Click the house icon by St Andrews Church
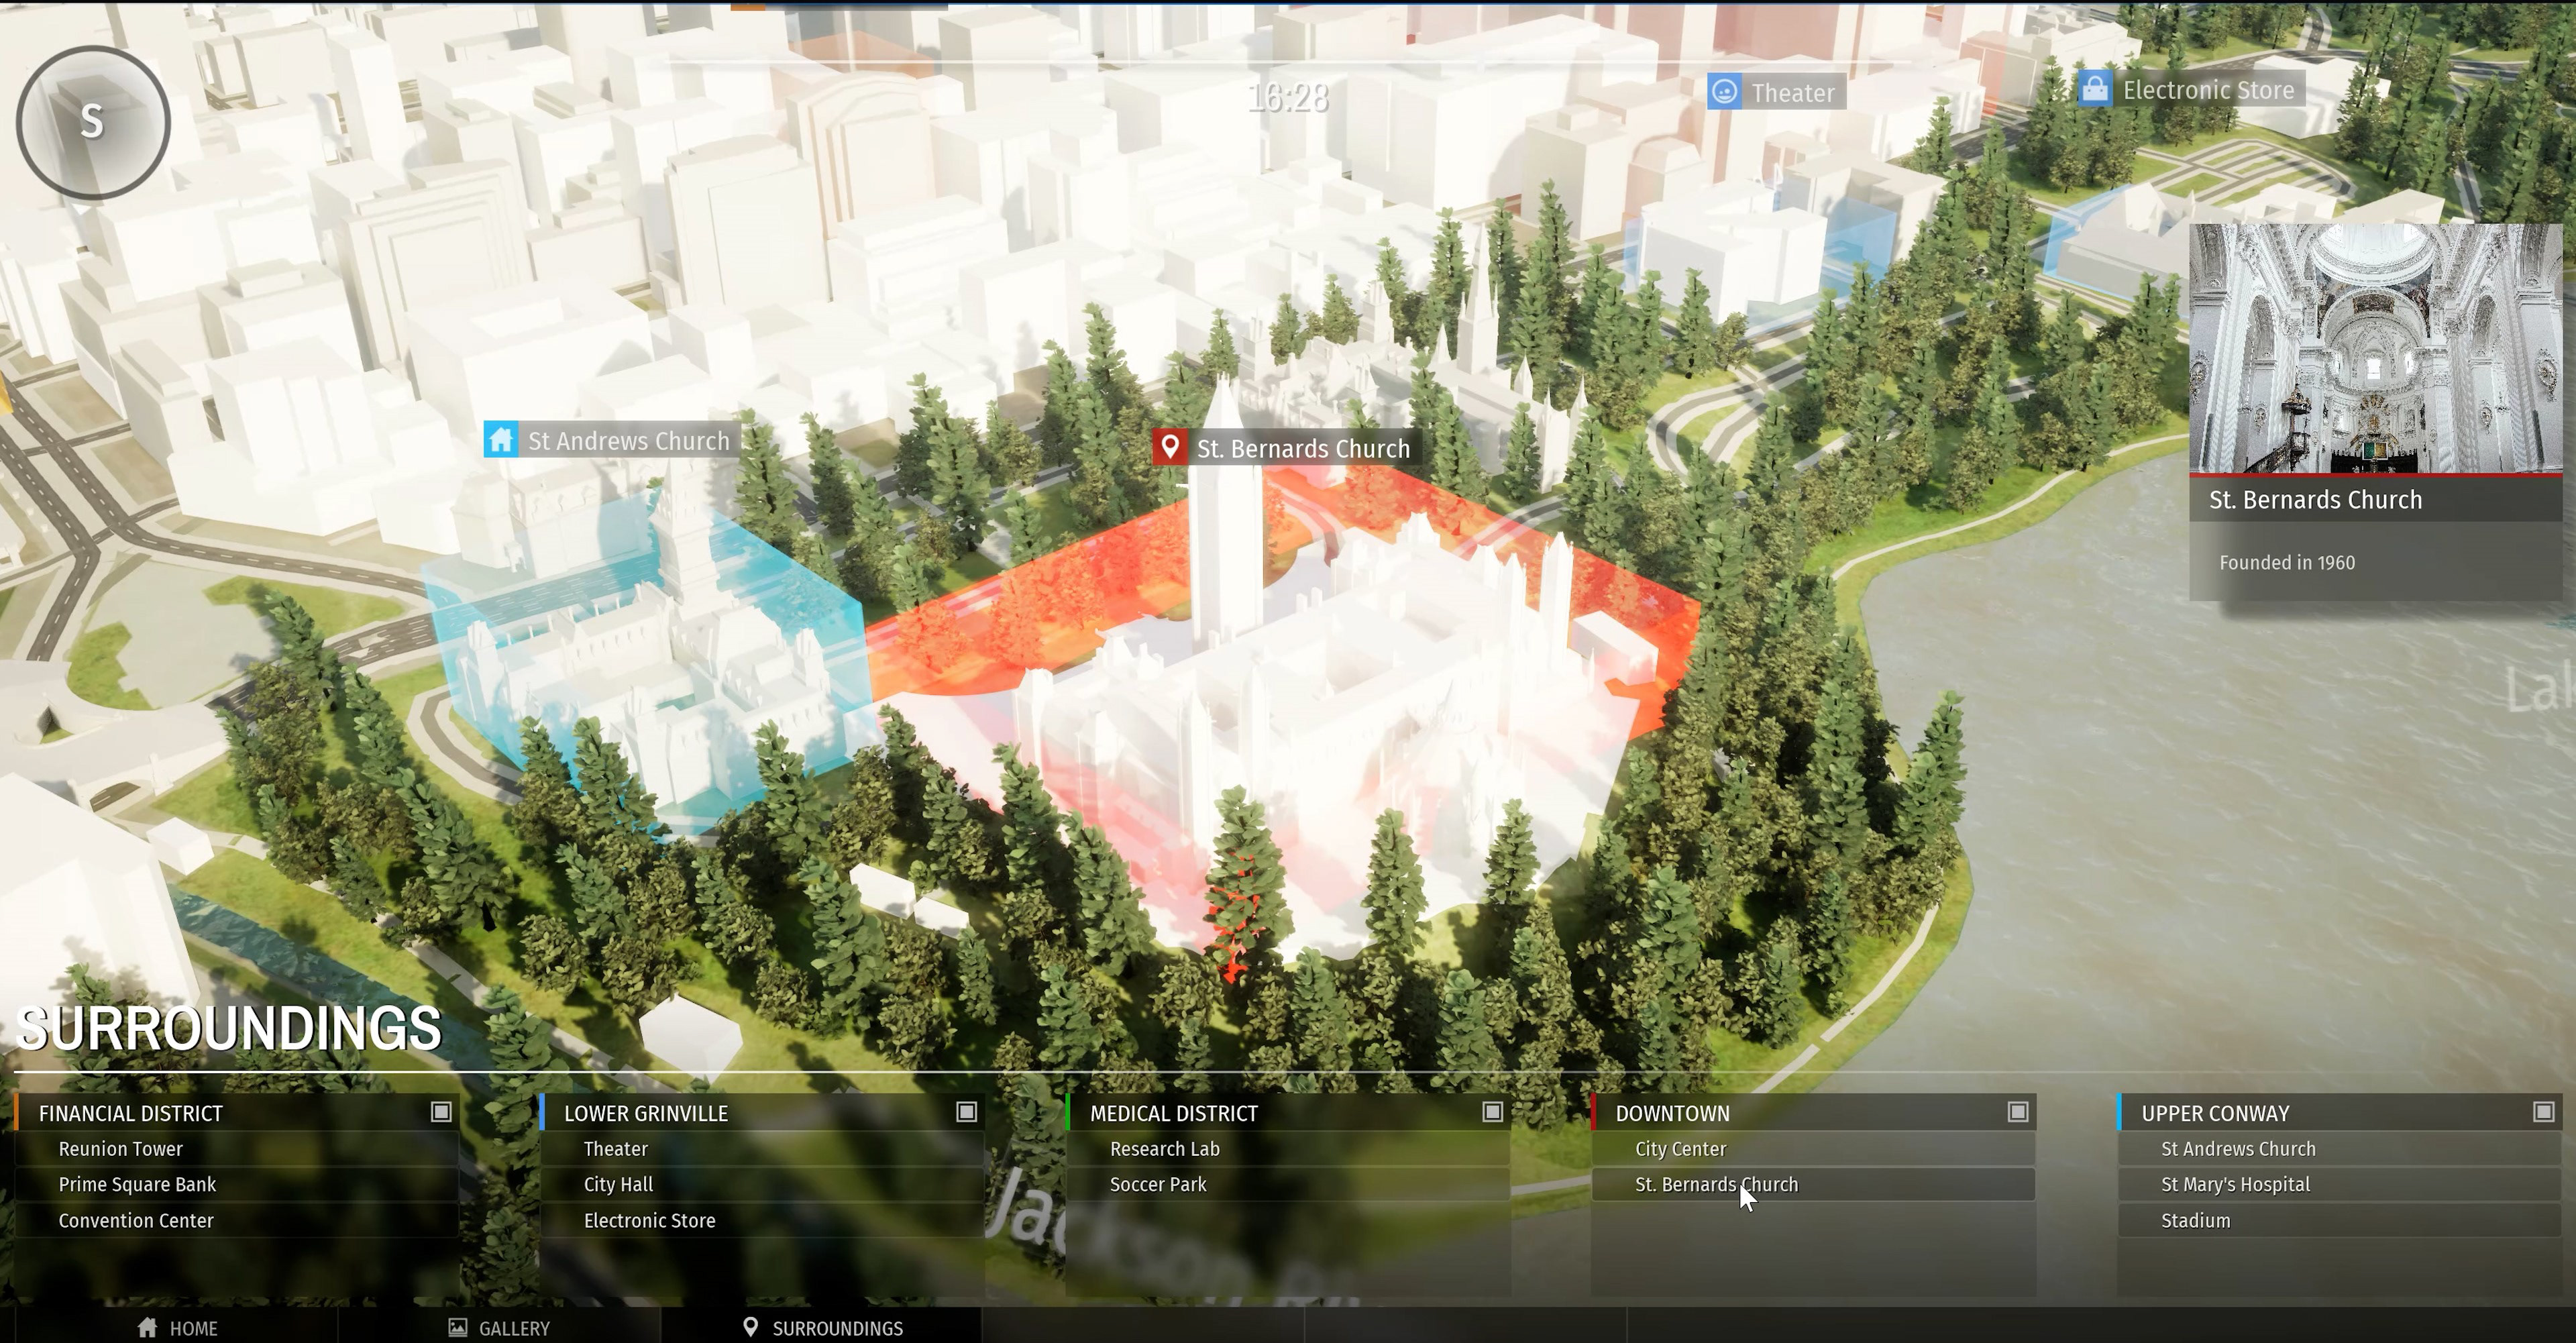This screenshot has height=1343, width=2576. click(x=501, y=440)
